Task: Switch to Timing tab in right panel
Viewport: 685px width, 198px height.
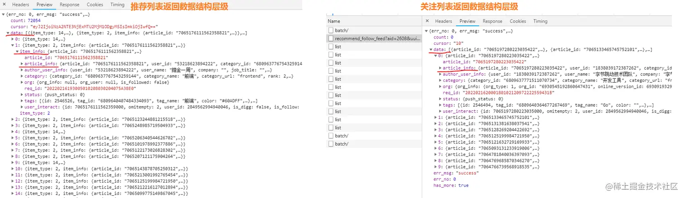Action: pos(540,21)
